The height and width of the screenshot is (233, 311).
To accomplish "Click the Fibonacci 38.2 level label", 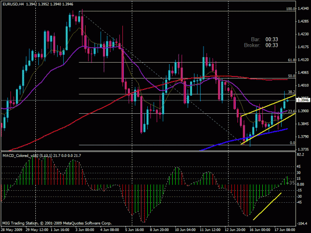I will (292, 92).
